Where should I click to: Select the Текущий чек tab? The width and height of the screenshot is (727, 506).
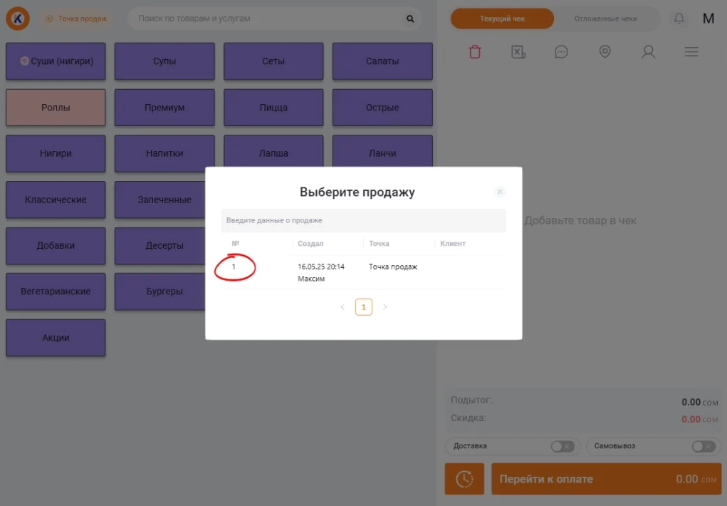(x=502, y=19)
